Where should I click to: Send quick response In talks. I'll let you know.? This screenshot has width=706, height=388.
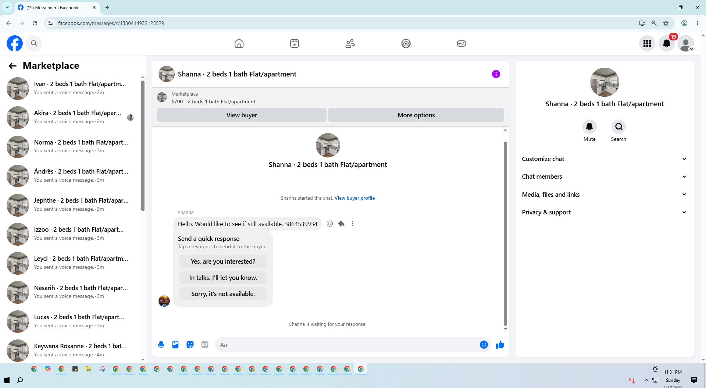tap(223, 278)
